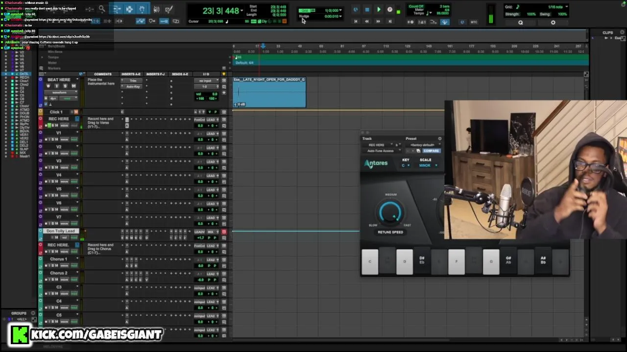Viewport: 627px width, 352px height.
Task: Open the 1-2 output selector on BEAT HERE
Action: coord(206,87)
